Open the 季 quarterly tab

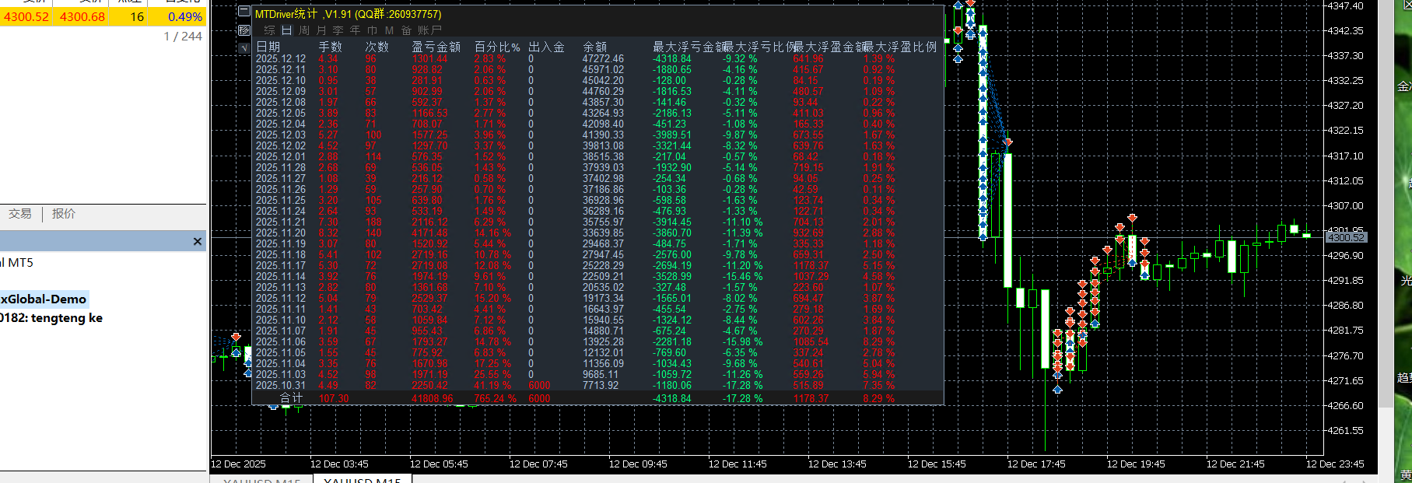[x=338, y=30]
